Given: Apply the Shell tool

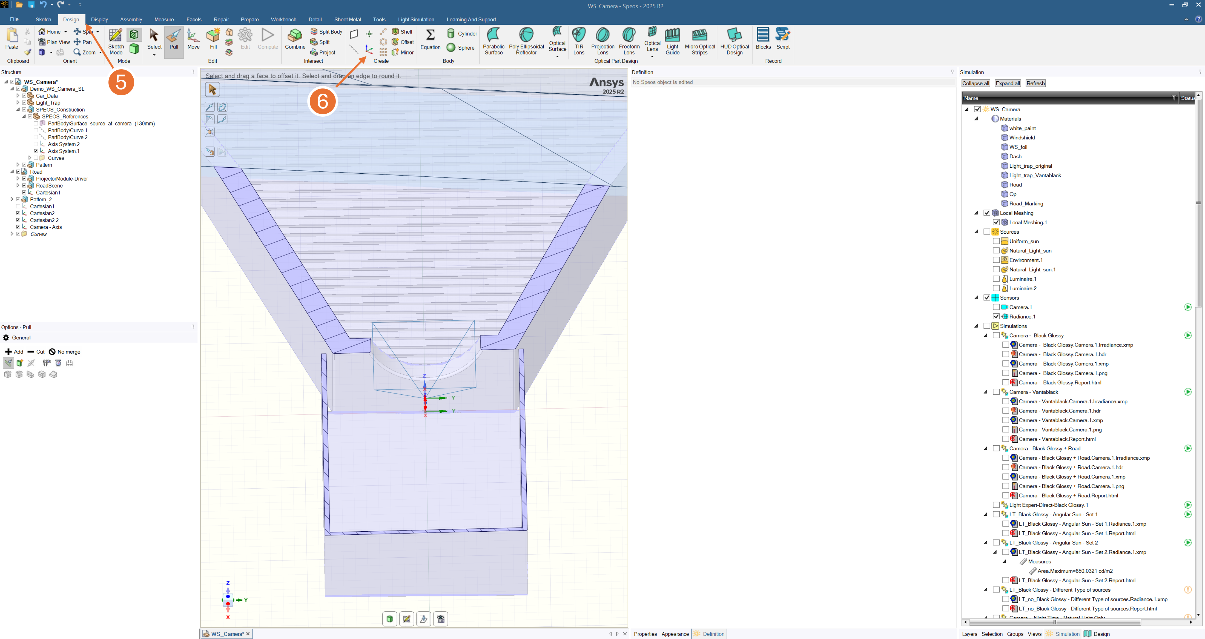Looking at the screenshot, I should point(402,32).
